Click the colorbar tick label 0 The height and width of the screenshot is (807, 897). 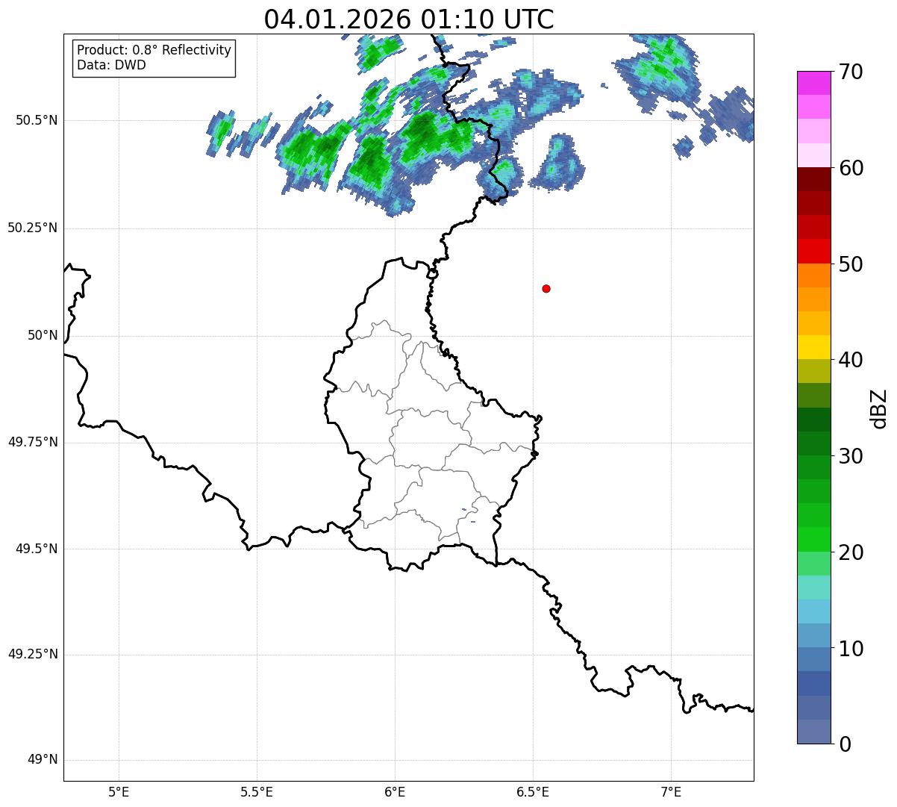844,744
